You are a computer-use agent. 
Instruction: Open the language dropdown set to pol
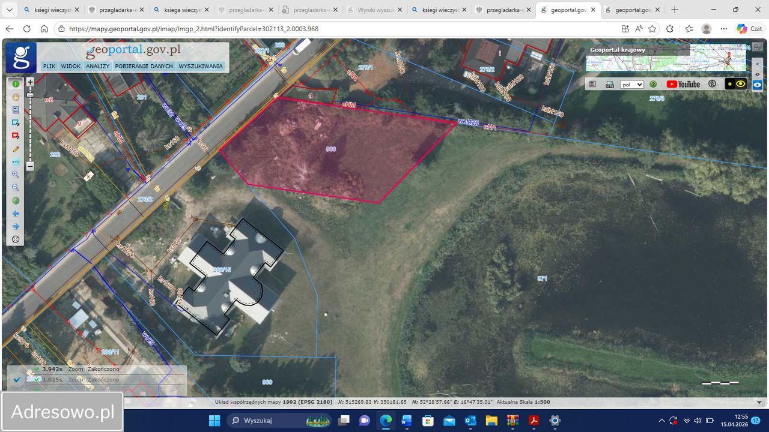(x=632, y=85)
